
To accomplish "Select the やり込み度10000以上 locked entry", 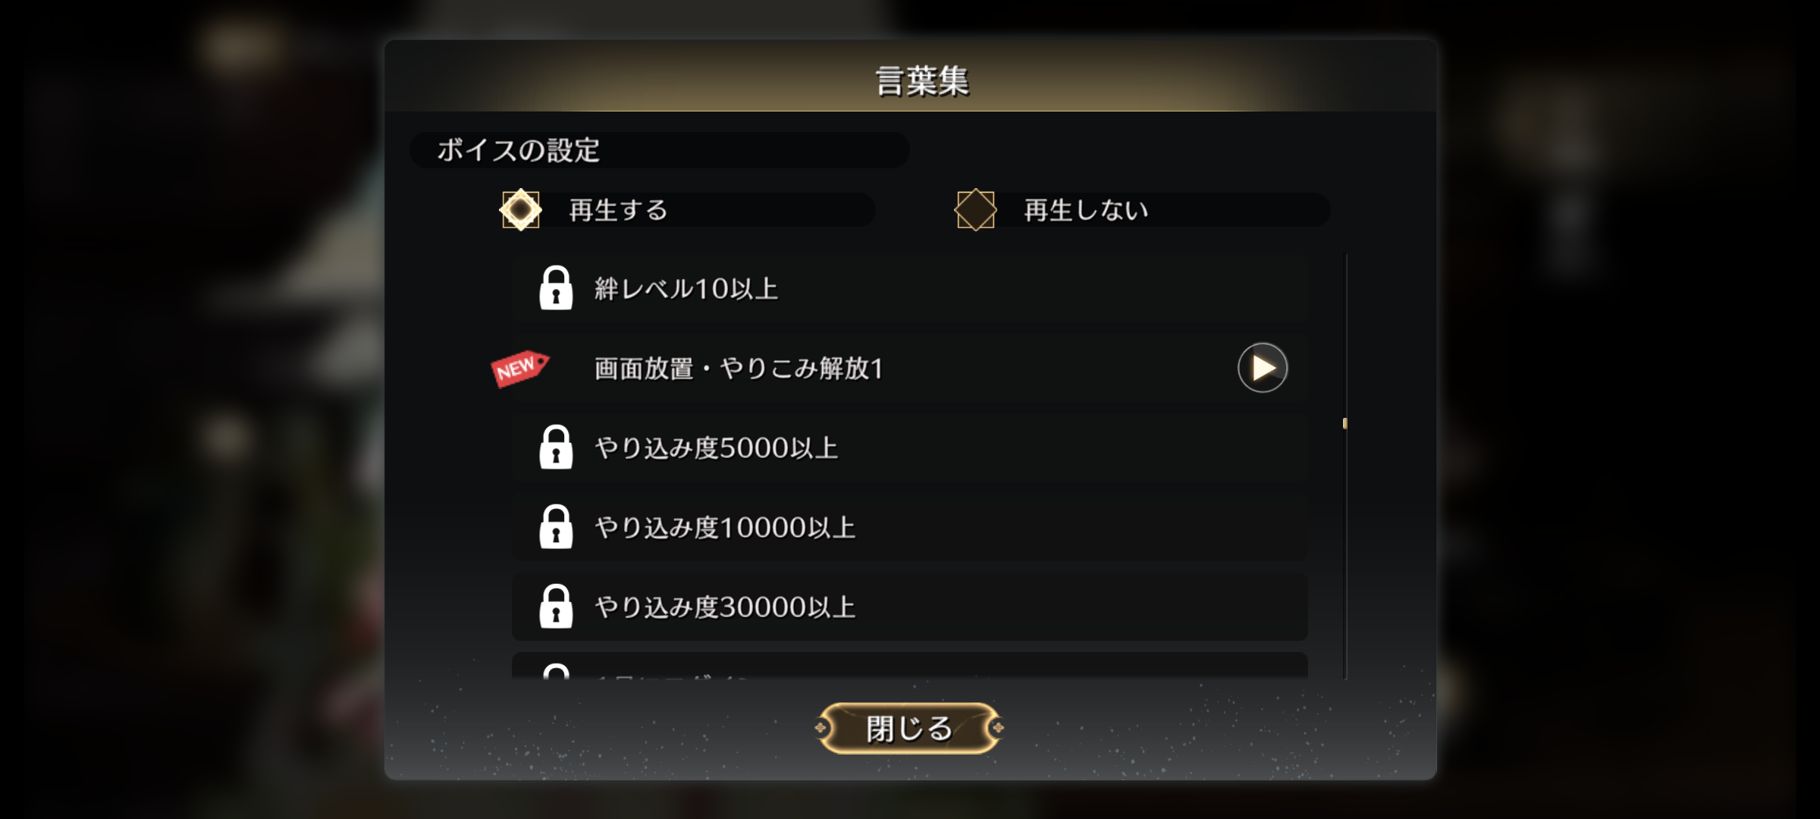I will 910,527.
